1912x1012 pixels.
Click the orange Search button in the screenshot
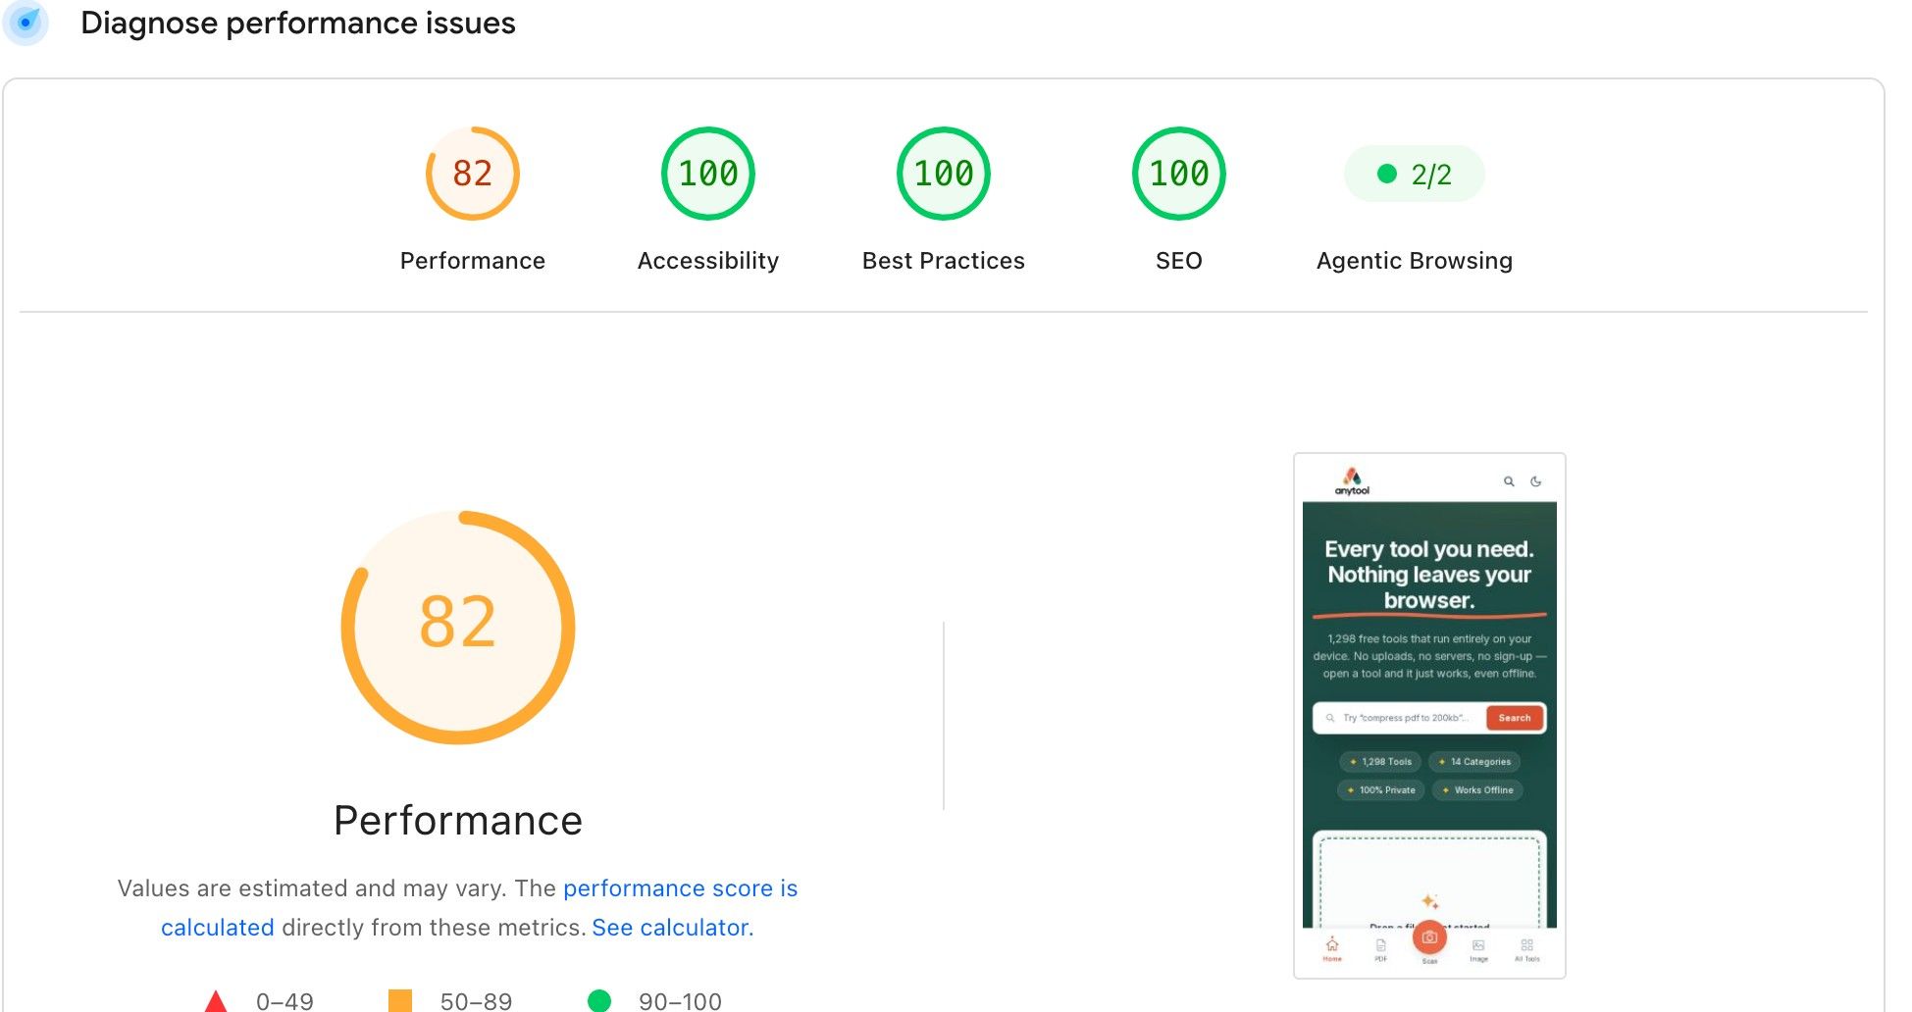point(1515,718)
